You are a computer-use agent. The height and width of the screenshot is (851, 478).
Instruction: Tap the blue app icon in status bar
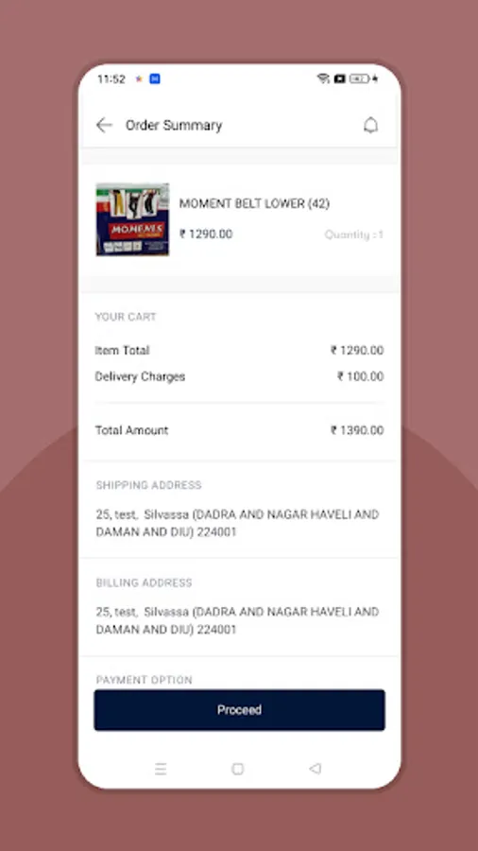coord(155,79)
